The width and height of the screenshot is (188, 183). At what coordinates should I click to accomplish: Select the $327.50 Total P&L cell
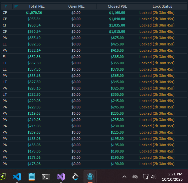tap(34, 82)
